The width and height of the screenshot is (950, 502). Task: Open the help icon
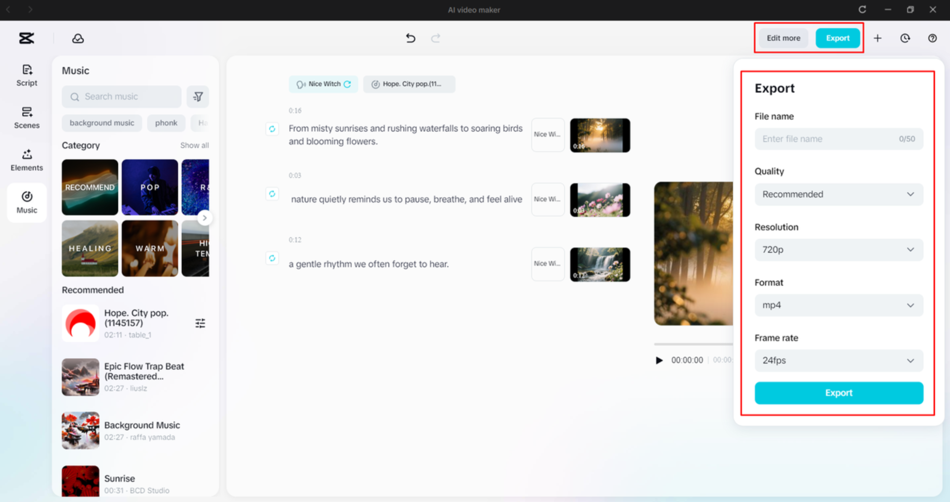pos(932,38)
